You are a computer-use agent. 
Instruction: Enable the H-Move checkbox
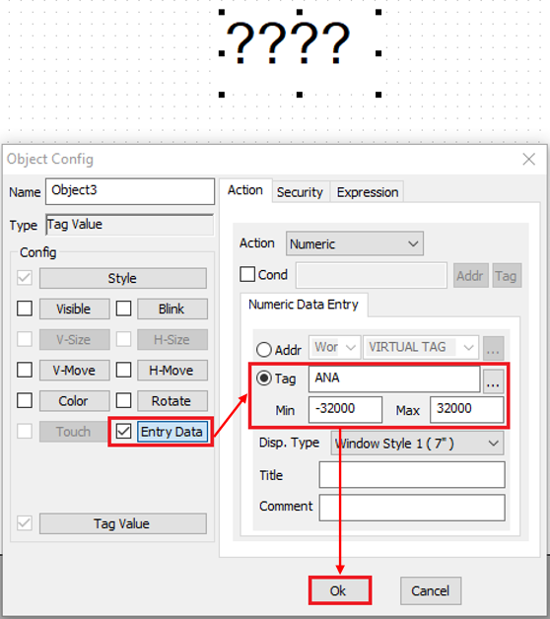click(123, 370)
